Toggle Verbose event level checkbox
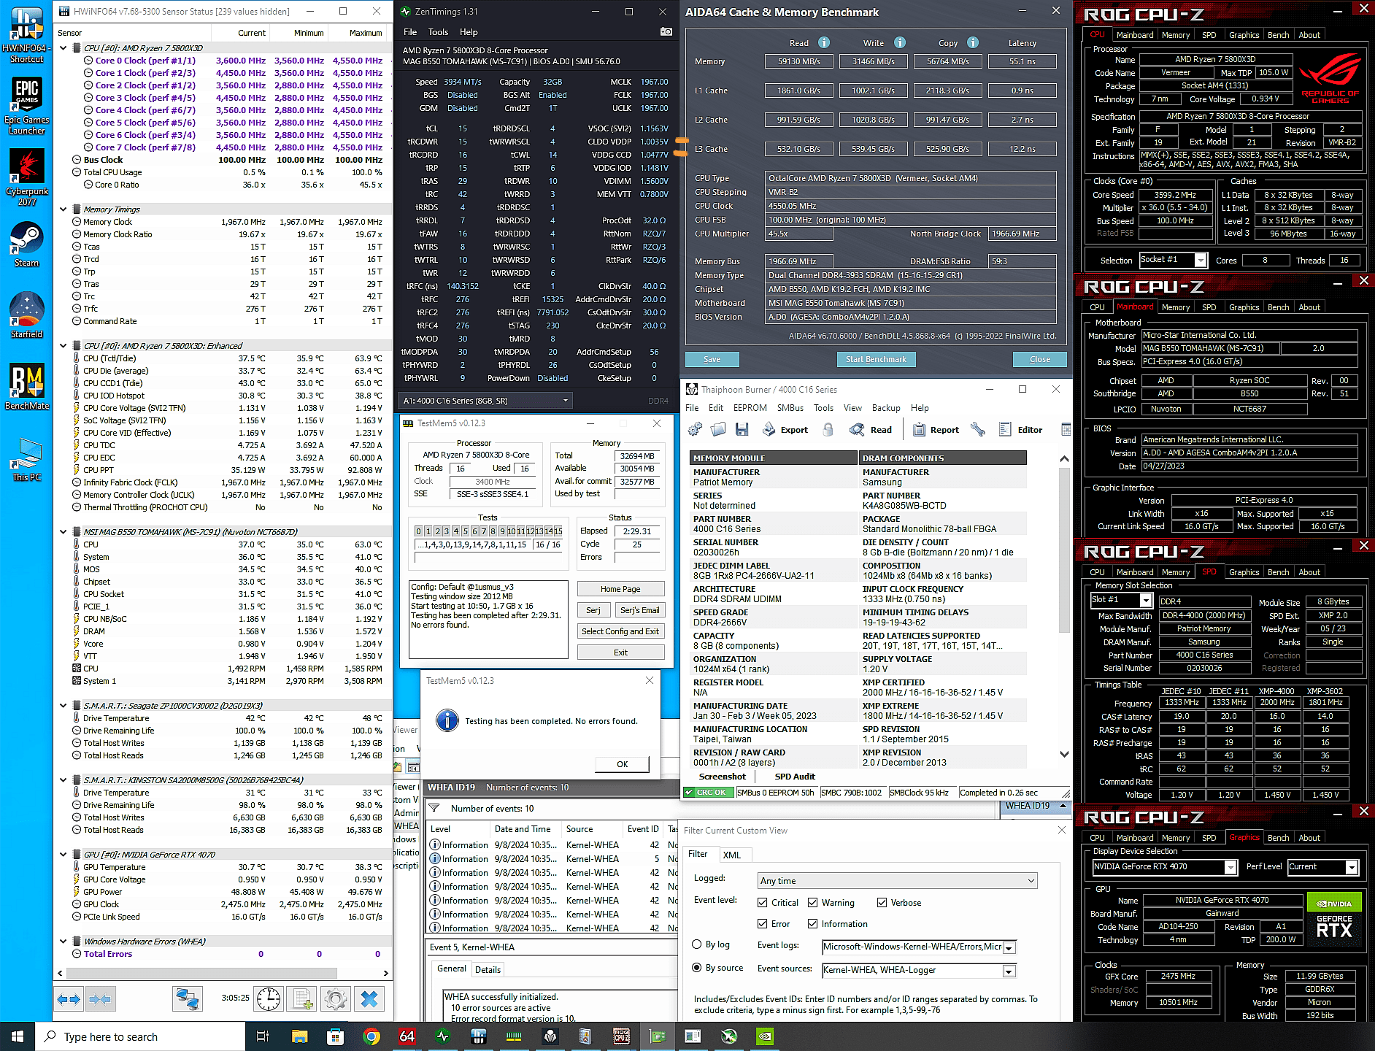This screenshot has height=1051, width=1375. [882, 903]
